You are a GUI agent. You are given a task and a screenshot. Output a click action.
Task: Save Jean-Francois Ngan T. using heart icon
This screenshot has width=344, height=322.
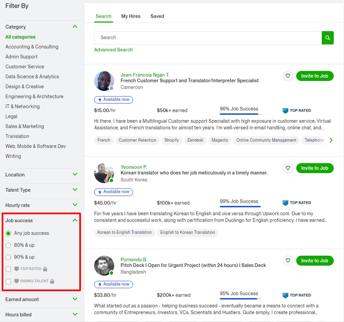288,76
